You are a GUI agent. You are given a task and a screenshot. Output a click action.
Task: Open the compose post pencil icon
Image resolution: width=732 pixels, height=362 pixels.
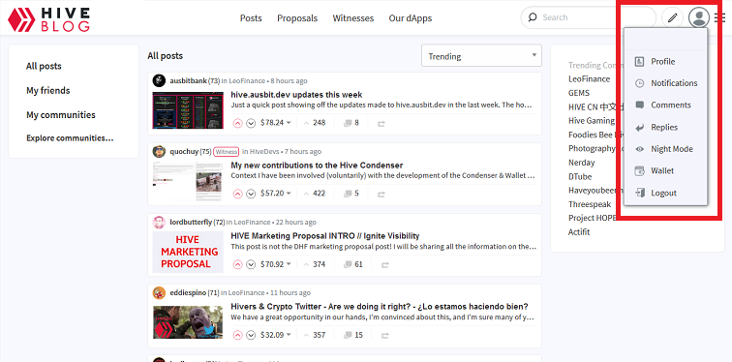672,17
